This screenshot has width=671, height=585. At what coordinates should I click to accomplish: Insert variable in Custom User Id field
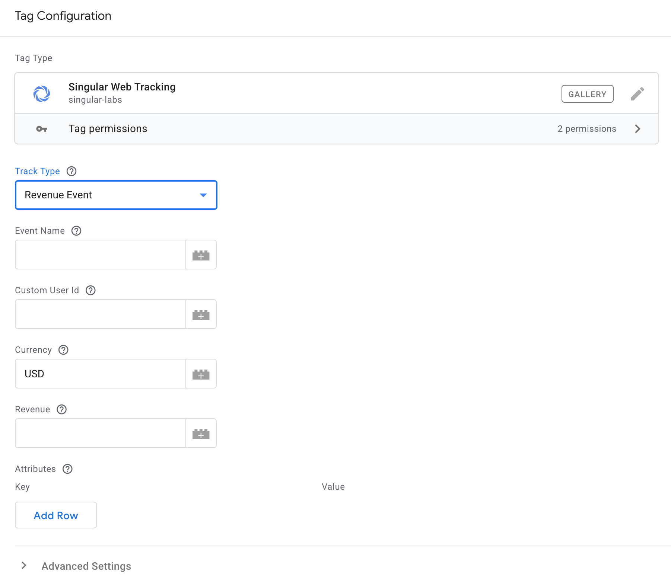tap(201, 314)
